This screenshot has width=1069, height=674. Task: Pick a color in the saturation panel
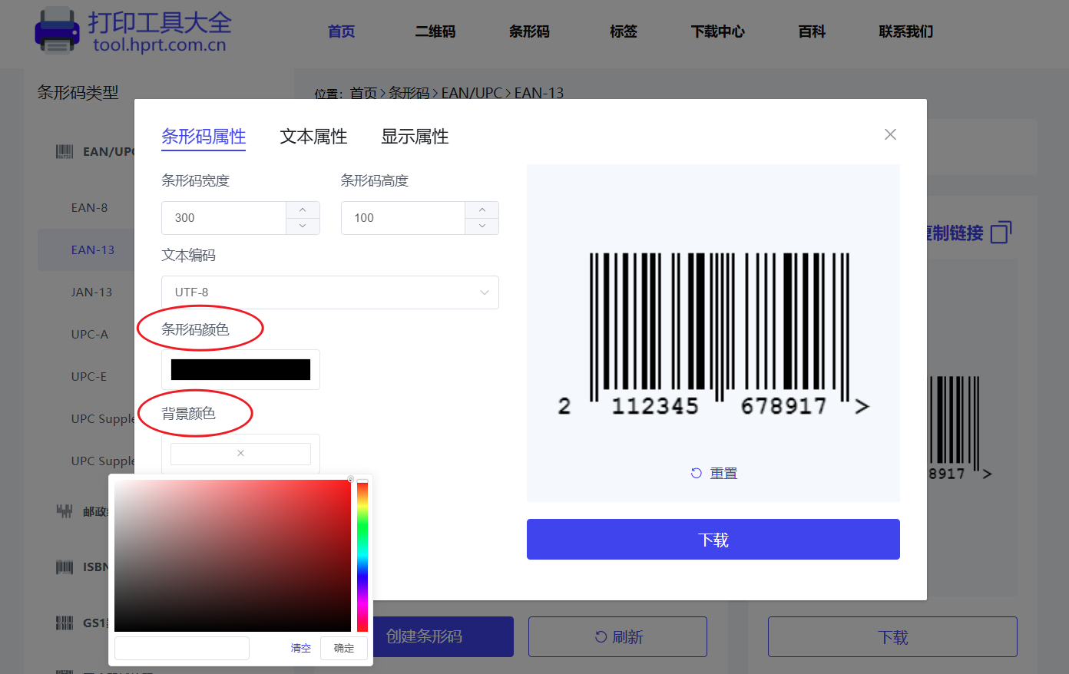click(x=233, y=556)
